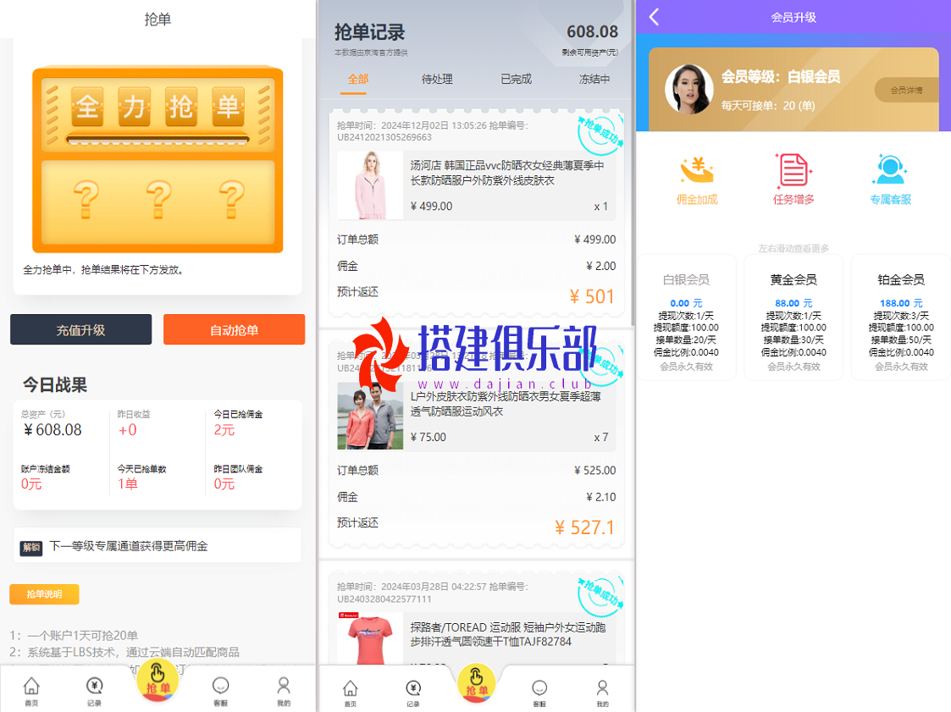Open the couple's outdoor jacket thumbnail

(370, 416)
